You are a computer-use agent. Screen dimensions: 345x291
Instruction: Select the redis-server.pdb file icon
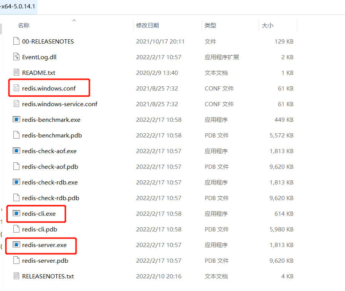pyautogui.click(x=16, y=260)
